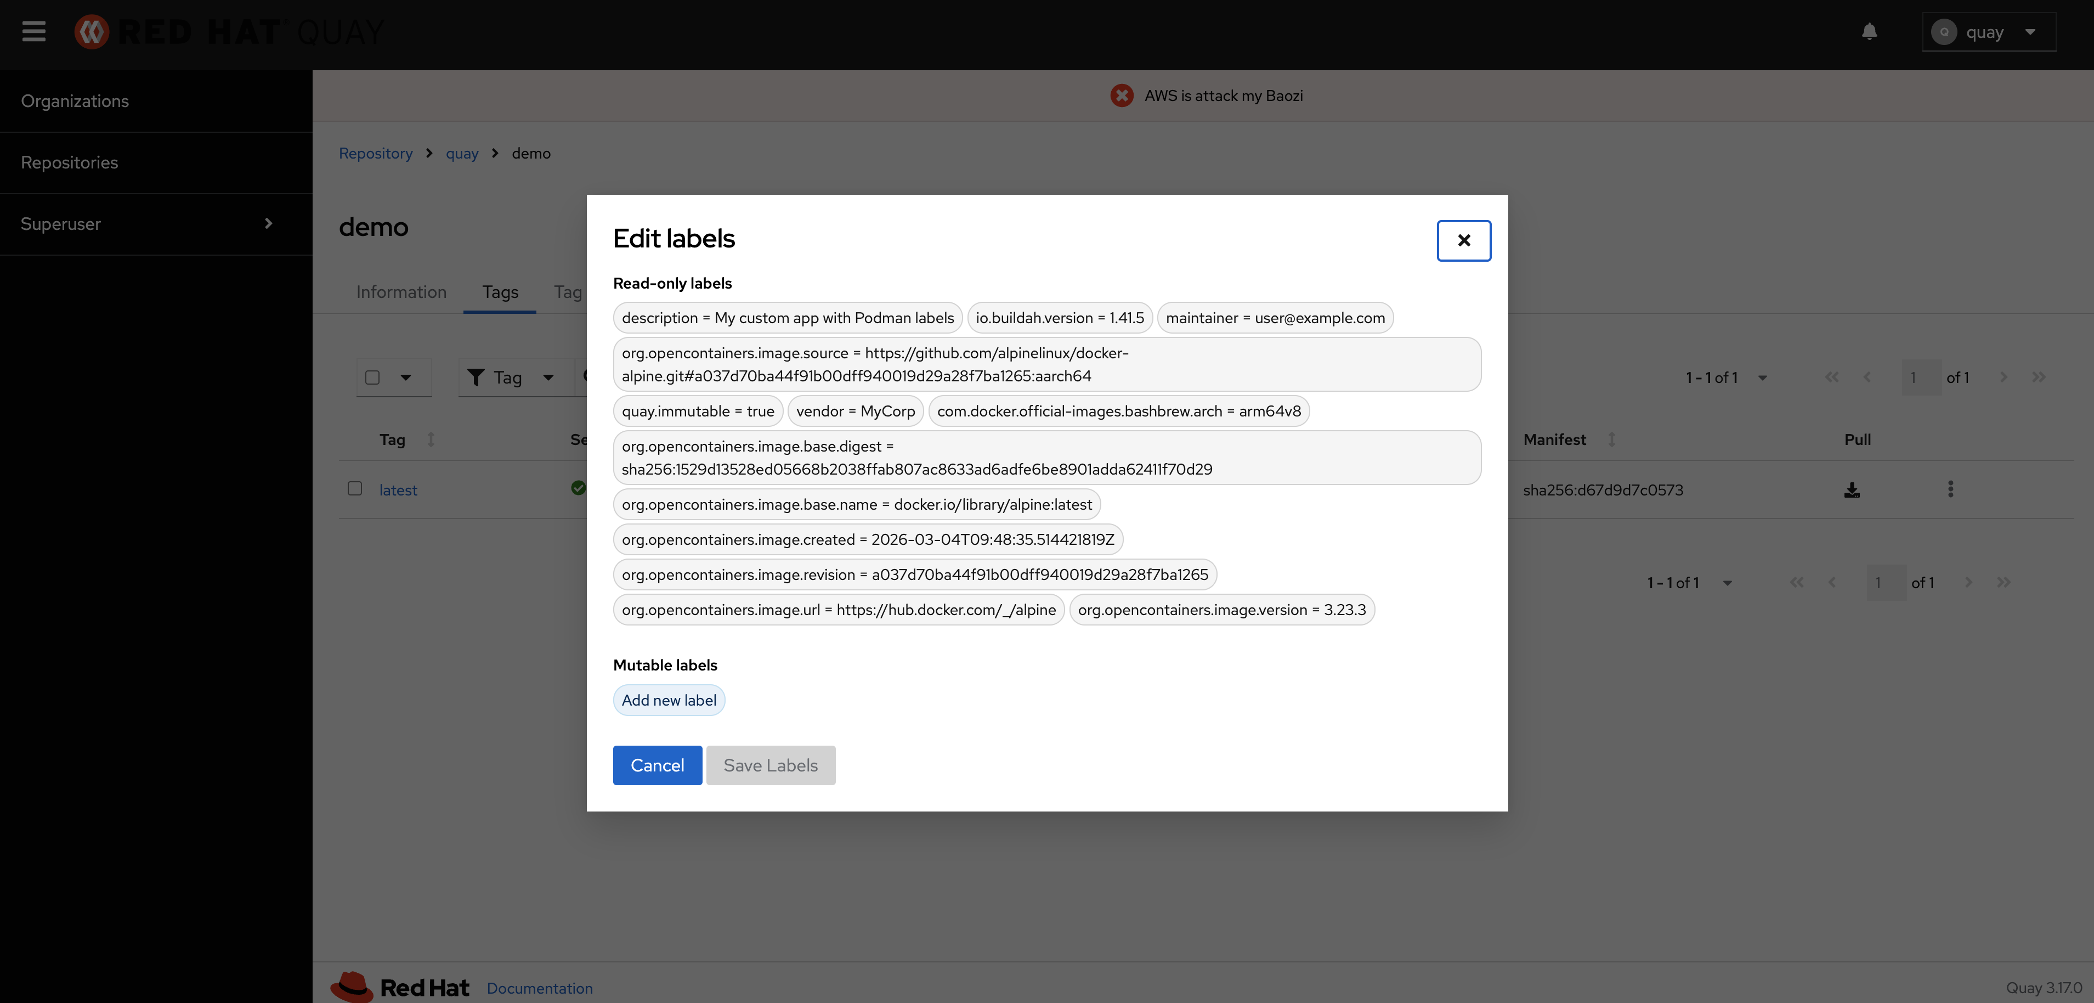Sort by Manifest column sort icon
The height and width of the screenshot is (1003, 2094).
tap(1611, 439)
